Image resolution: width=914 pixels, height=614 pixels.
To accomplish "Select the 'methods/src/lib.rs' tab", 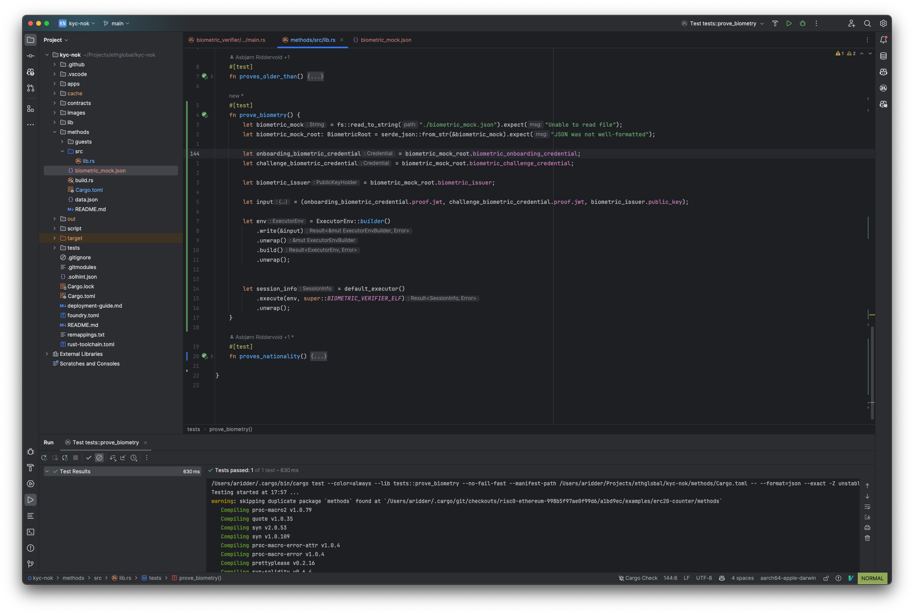I will pos(313,39).
